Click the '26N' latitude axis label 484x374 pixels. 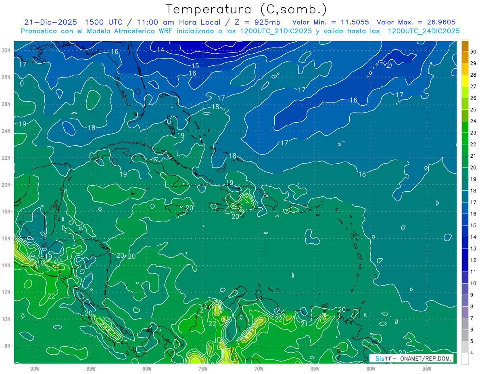click(x=7, y=104)
